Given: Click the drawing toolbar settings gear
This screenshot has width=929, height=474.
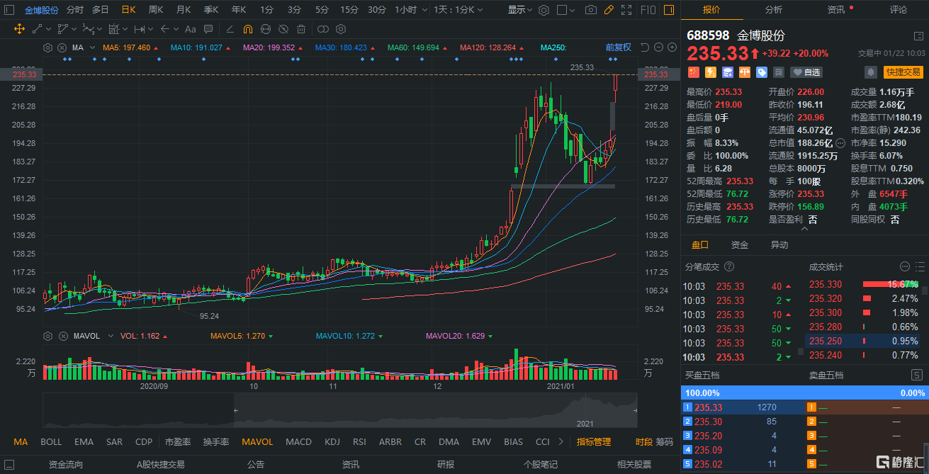Looking at the screenshot, I should pyautogui.click(x=341, y=29).
